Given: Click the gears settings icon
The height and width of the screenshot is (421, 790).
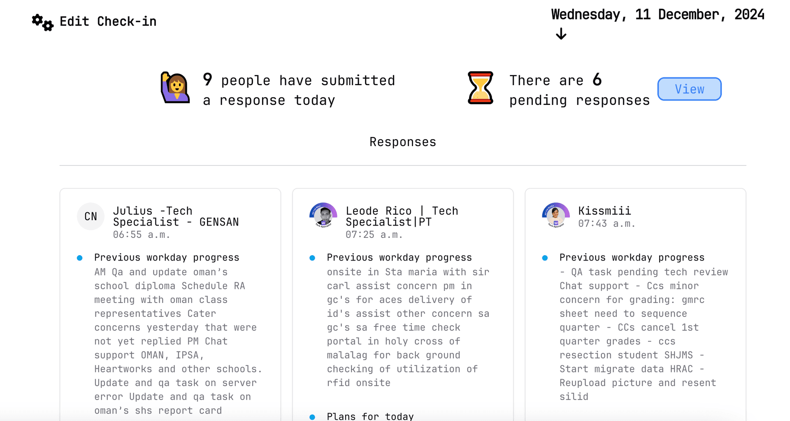Looking at the screenshot, I should click(42, 22).
